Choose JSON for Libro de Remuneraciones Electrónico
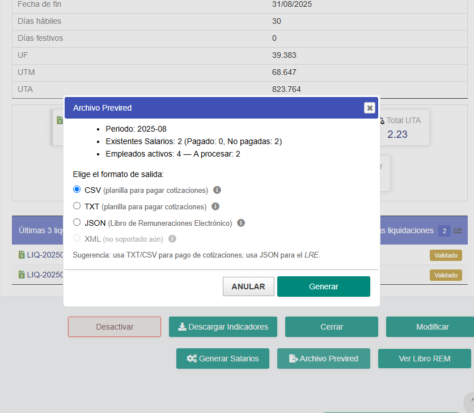 tap(77, 222)
